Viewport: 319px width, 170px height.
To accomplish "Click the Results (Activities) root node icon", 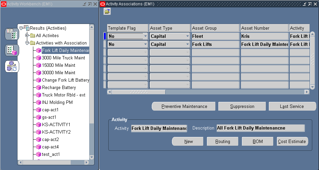I will [x=27, y=28].
